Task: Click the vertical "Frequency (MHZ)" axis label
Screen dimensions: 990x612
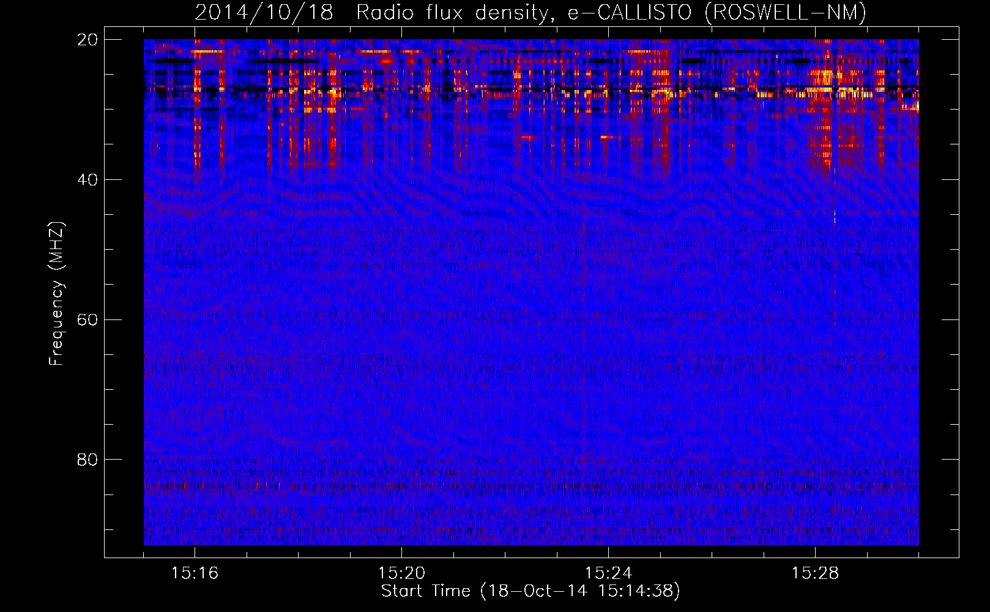Action: (x=56, y=294)
